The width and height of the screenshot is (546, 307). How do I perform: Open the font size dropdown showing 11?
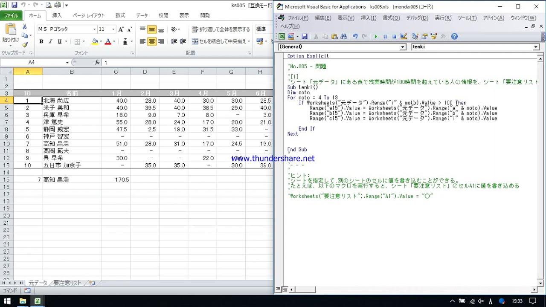(x=113, y=29)
